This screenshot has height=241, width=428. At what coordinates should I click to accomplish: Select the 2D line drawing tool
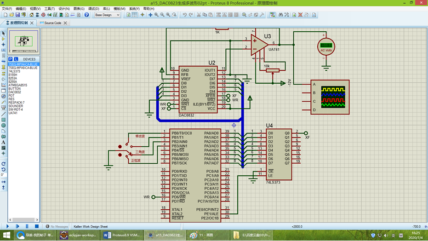tap(3, 114)
